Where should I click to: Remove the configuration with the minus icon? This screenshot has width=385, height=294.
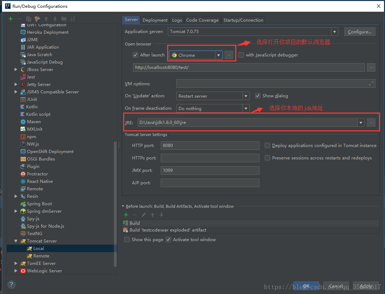pos(20,19)
